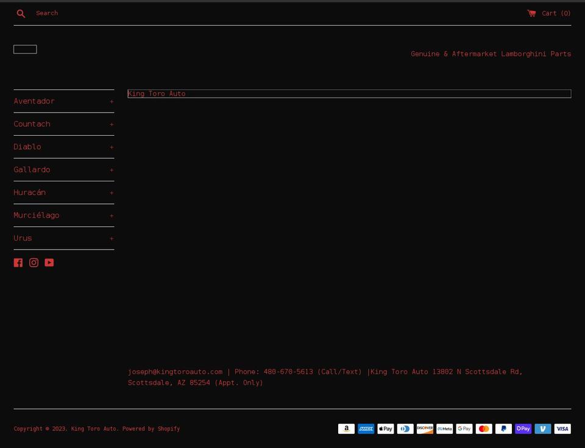Click the PayPal payment icon
The width and height of the screenshot is (585, 448).
click(503, 429)
